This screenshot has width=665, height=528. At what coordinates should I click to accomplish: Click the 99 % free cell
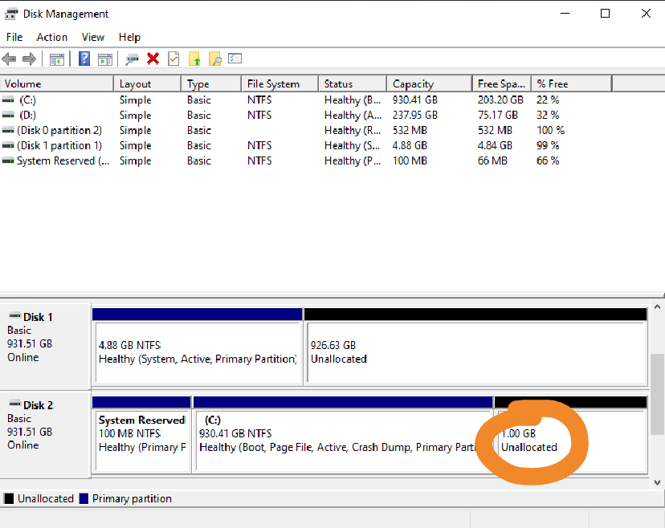click(548, 146)
